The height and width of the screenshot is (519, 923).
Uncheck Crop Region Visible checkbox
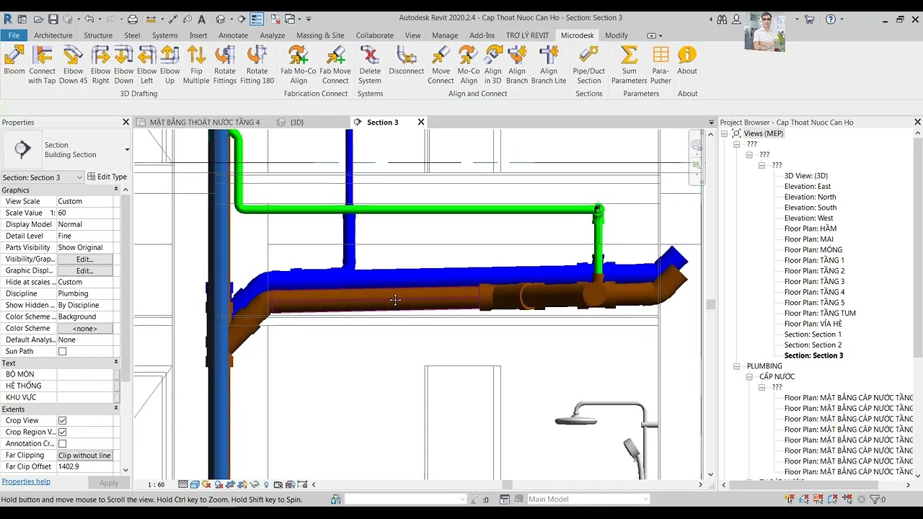click(x=62, y=432)
